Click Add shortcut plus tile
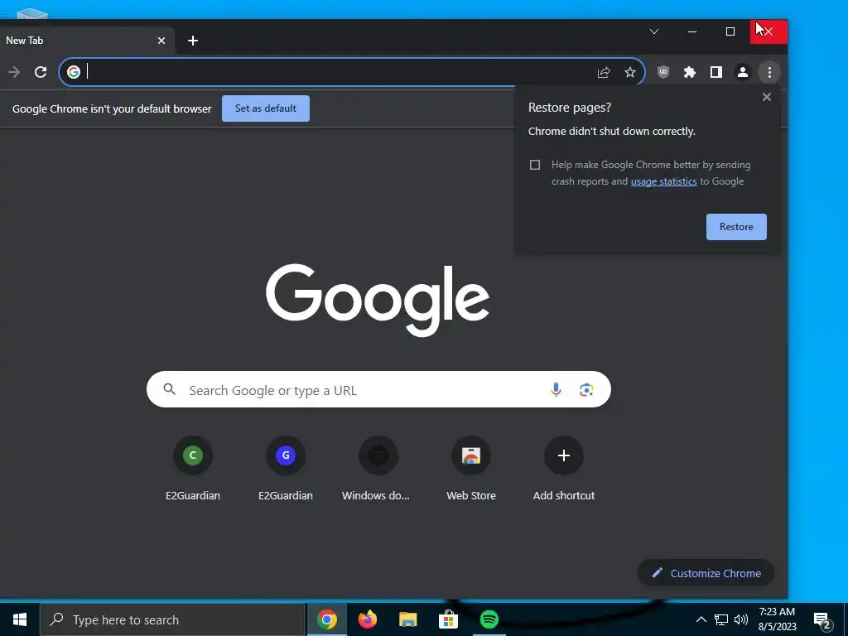The width and height of the screenshot is (848, 636). click(563, 455)
